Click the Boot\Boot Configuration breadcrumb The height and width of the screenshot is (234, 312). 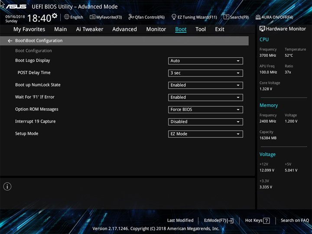tap(39, 41)
